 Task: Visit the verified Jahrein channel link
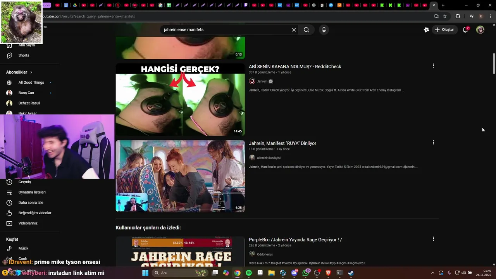pos(262,81)
